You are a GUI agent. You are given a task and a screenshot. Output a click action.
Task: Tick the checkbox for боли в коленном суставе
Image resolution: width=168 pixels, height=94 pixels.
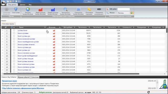(x=14, y=39)
